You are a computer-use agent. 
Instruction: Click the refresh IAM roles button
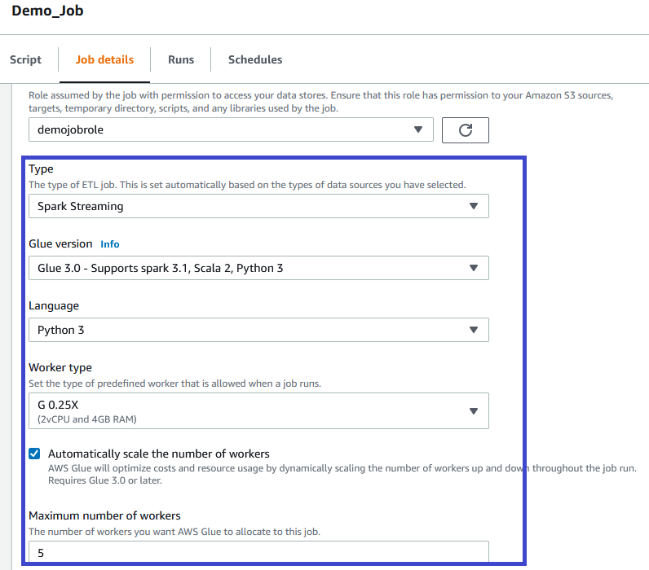pyautogui.click(x=466, y=130)
